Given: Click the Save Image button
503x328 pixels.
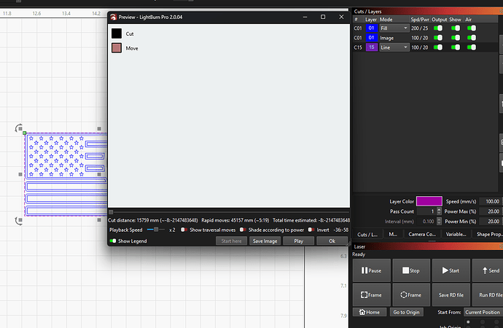Looking at the screenshot, I should coord(265,241).
